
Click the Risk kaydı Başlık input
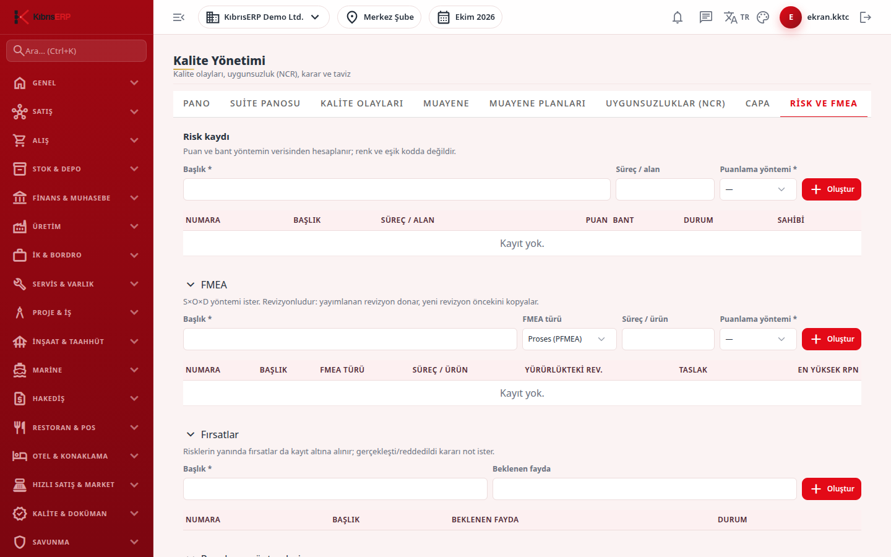(x=397, y=189)
